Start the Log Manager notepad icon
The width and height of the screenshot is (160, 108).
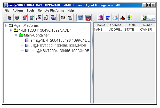click(115, 18)
